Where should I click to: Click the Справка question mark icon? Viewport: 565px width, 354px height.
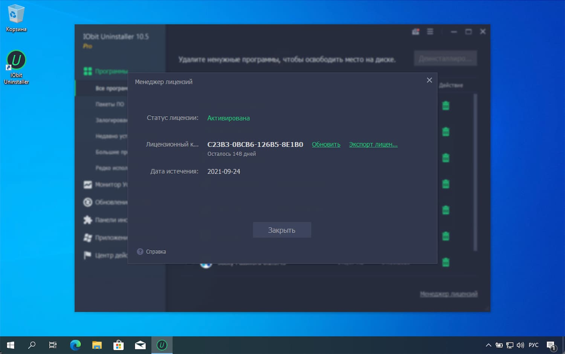click(x=140, y=252)
